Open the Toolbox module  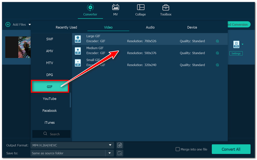166,10
